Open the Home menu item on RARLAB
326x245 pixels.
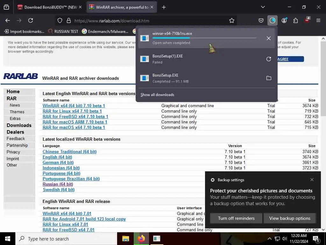[13, 92]
